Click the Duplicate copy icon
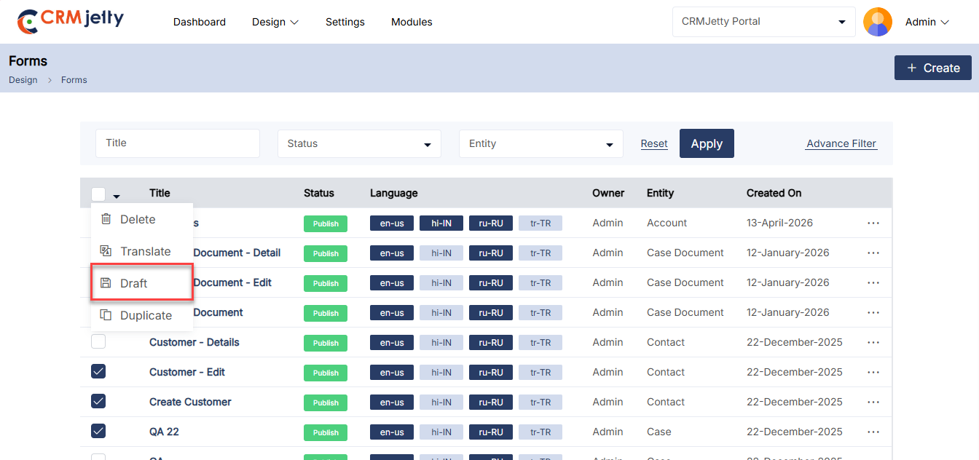The image size is (979, 460). [x=106, y=315]
